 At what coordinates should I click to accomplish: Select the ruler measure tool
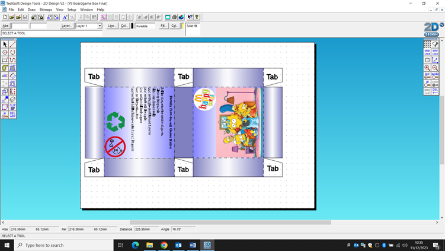[x=12, y=75]
